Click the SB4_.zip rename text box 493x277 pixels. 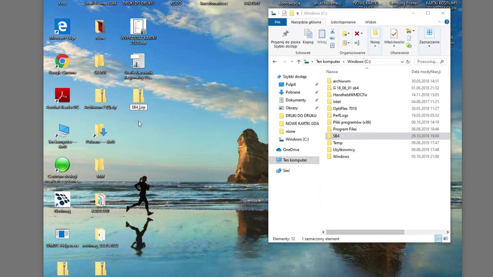[139, 107]
